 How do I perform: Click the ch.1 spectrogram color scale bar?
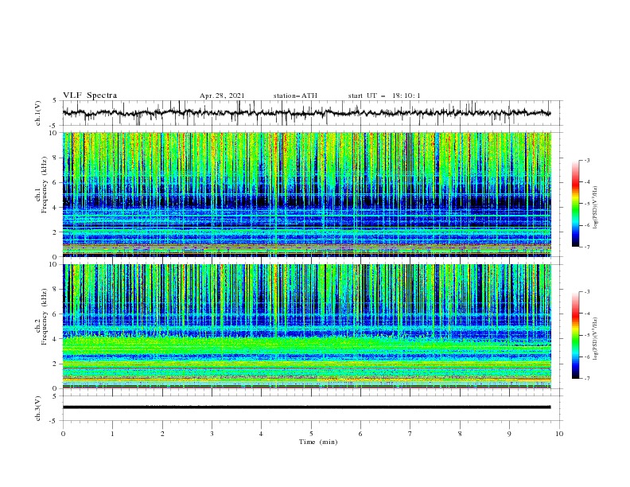tap(576, 203)
